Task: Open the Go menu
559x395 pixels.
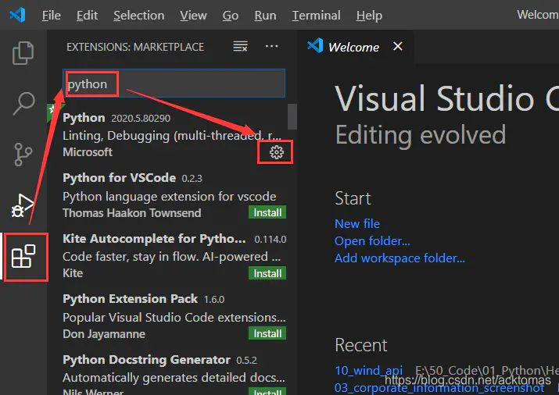Action: [231, 16]
